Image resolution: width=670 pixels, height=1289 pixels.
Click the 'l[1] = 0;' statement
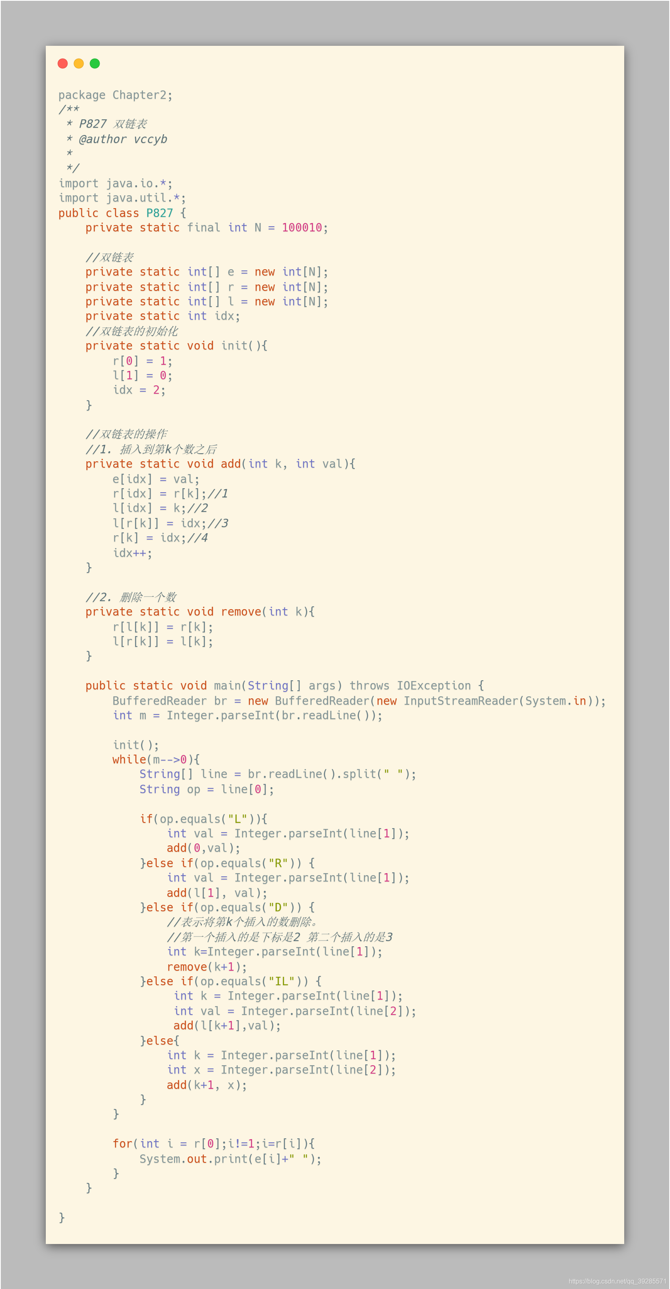pyautogui.click(x=142, y=375)
